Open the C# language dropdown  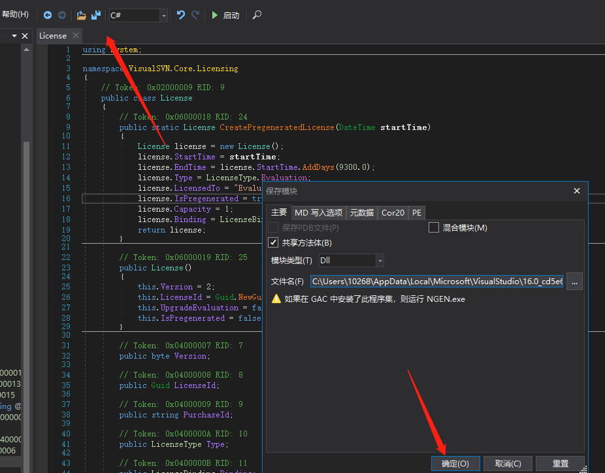(x=138, y=16)
